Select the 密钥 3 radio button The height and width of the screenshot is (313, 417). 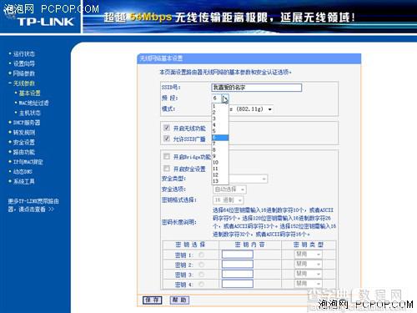tap(201, 275)
